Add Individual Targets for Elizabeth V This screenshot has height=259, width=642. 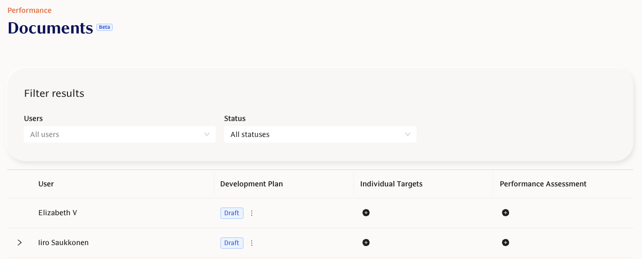coord(366,213)
